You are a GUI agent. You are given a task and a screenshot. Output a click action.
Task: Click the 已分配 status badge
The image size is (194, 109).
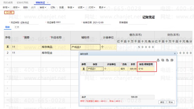(x=9, y=13)
